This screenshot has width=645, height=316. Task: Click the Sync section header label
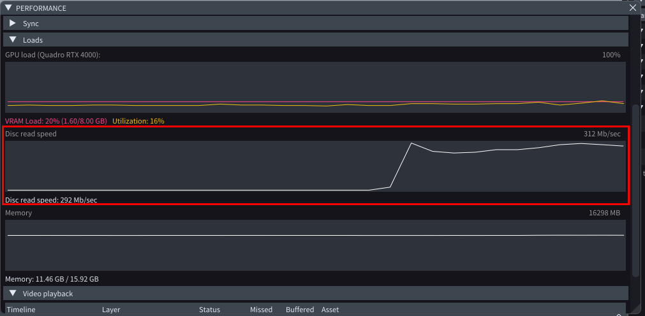(31, 24)
